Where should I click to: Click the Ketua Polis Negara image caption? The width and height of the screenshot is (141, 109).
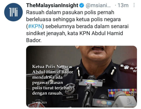tap(53, 80)
